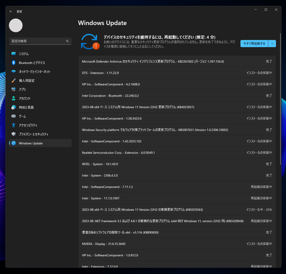
Task: Click HP Inc. SoftwareComponent 1.58.3423.0 row
Action: [177, 119]
